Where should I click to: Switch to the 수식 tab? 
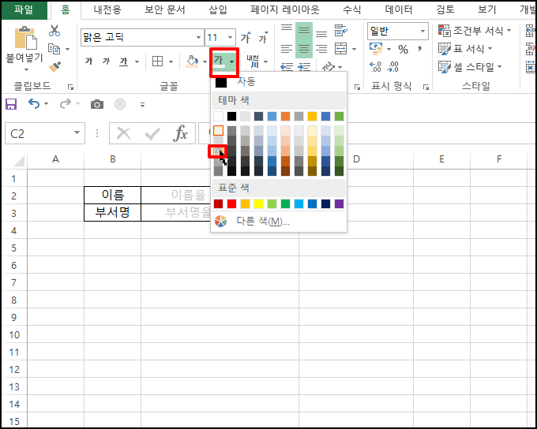tap(352, 9)
